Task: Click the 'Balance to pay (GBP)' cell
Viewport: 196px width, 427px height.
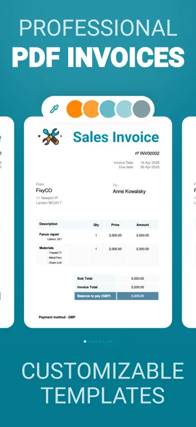Action: [x=95, y=296]
